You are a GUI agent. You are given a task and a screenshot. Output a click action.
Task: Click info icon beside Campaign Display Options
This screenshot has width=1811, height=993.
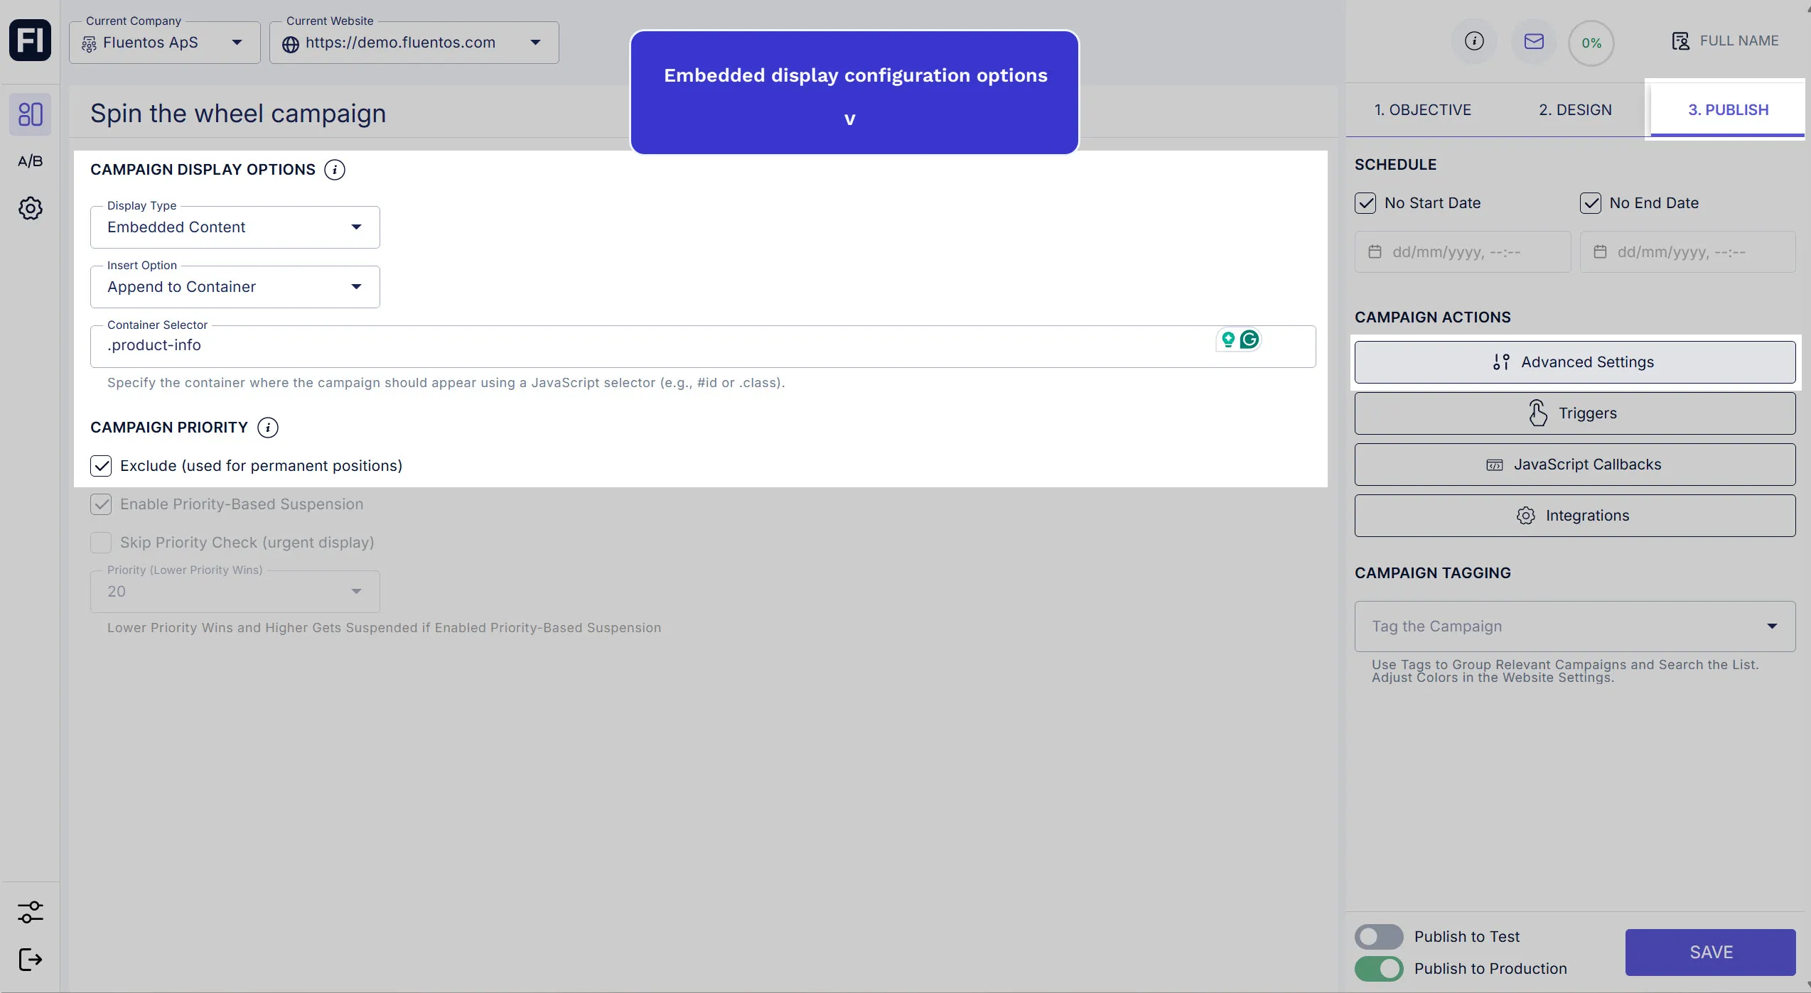335,170
